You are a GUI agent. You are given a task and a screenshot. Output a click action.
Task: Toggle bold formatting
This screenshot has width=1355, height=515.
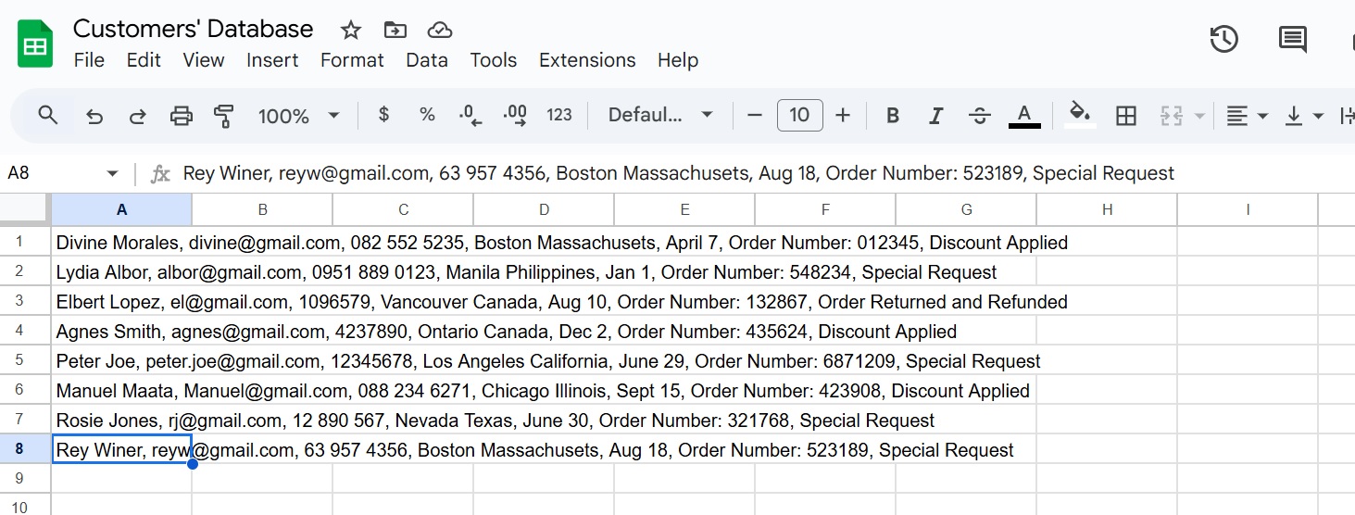click(x=893, y=116)
